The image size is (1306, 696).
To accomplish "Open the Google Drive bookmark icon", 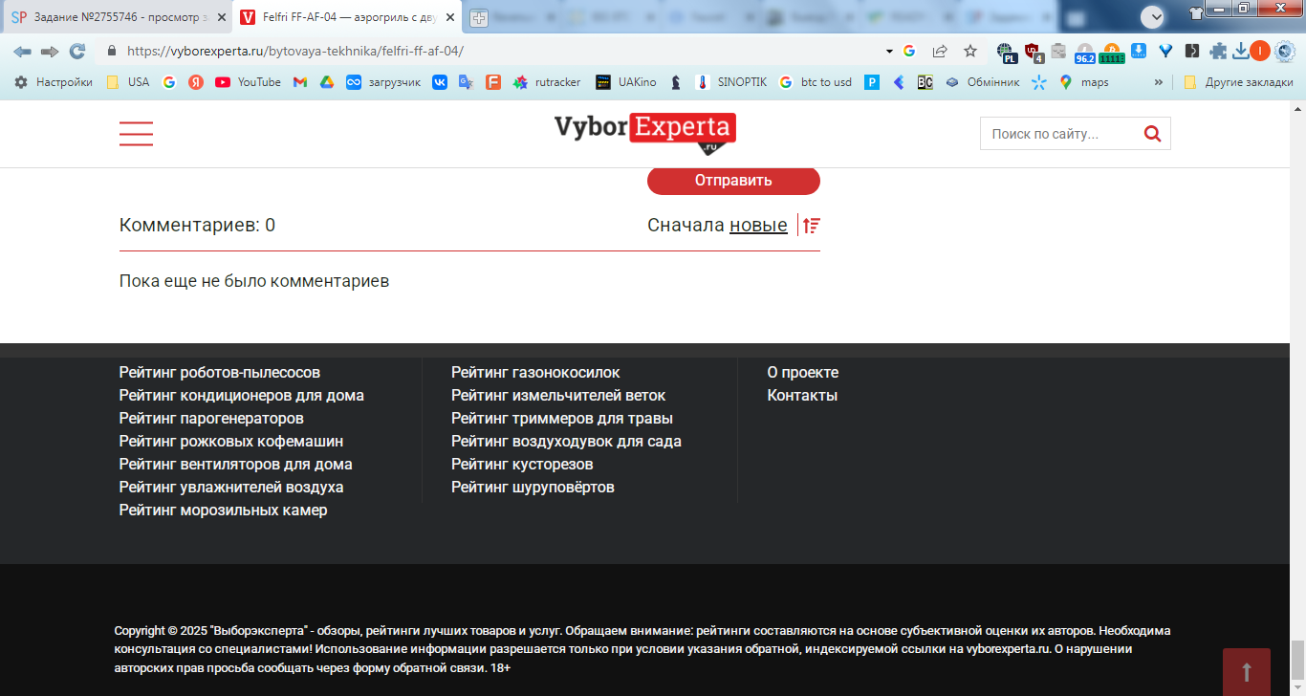I will 326,82.
